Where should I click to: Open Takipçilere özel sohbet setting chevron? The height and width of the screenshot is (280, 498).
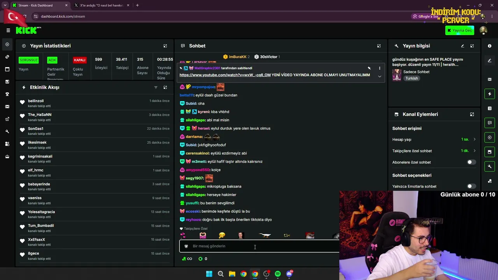coord(474,151)
